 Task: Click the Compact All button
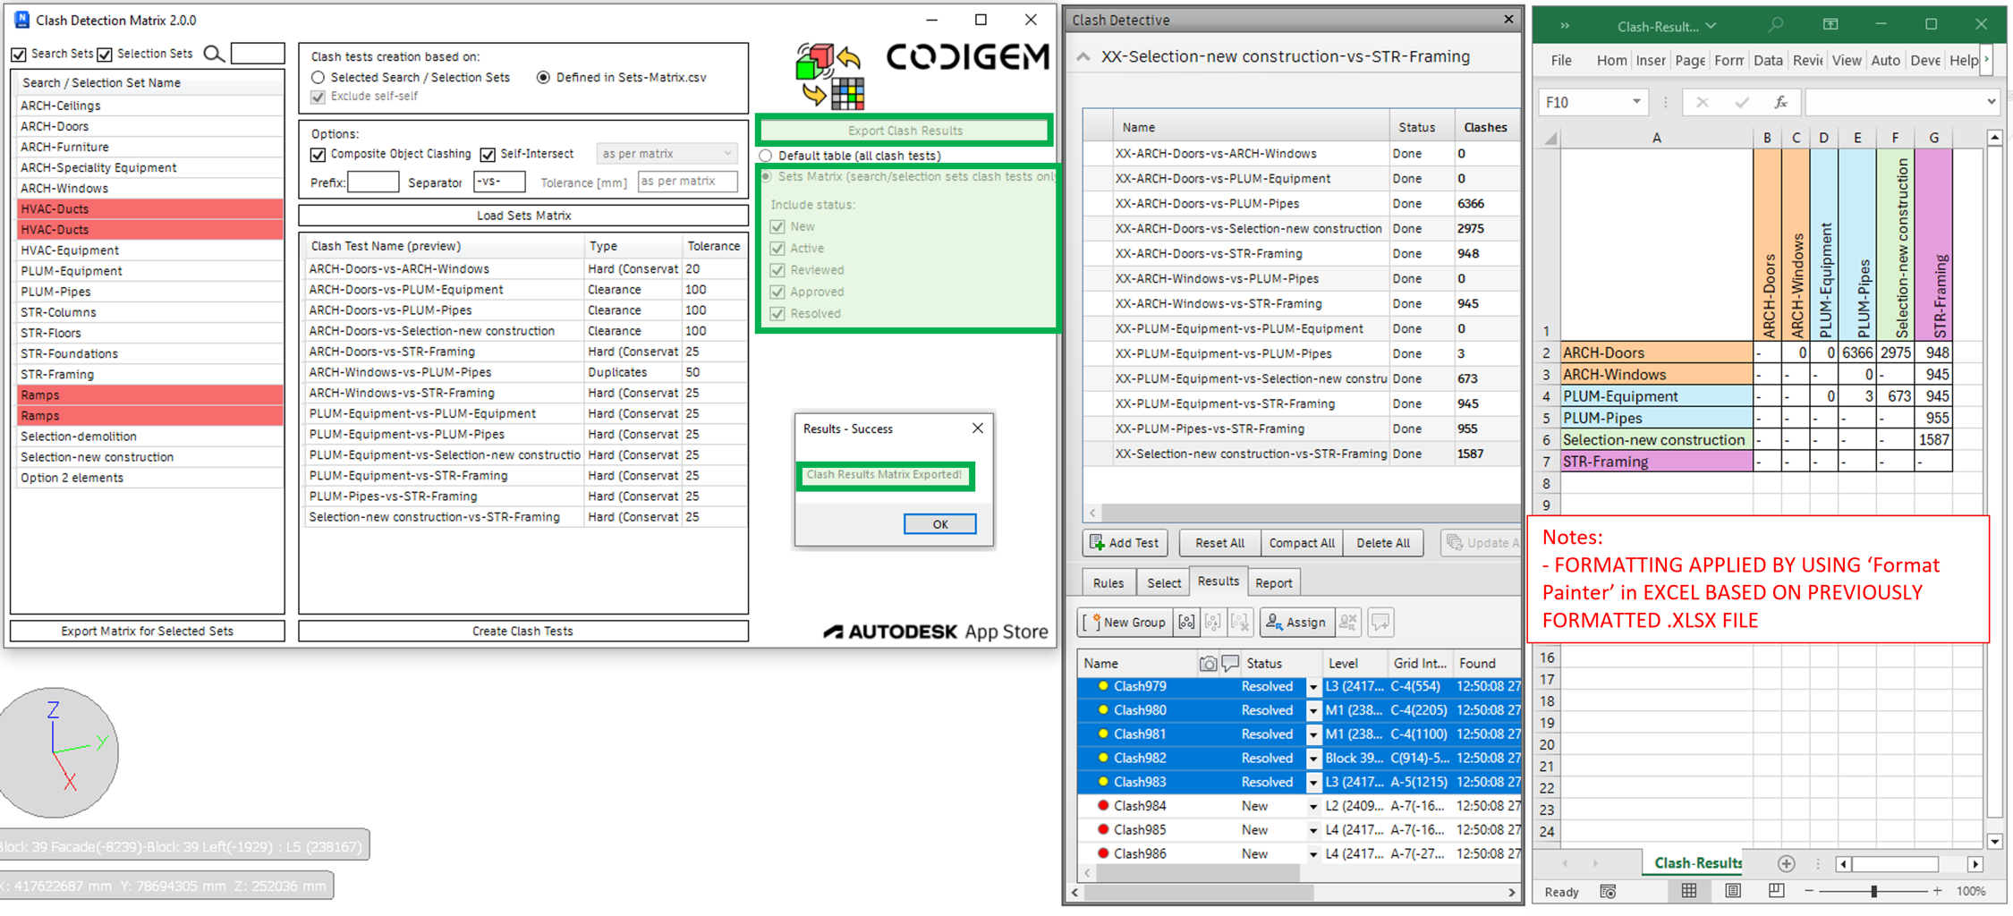[x=1302, y=543]
